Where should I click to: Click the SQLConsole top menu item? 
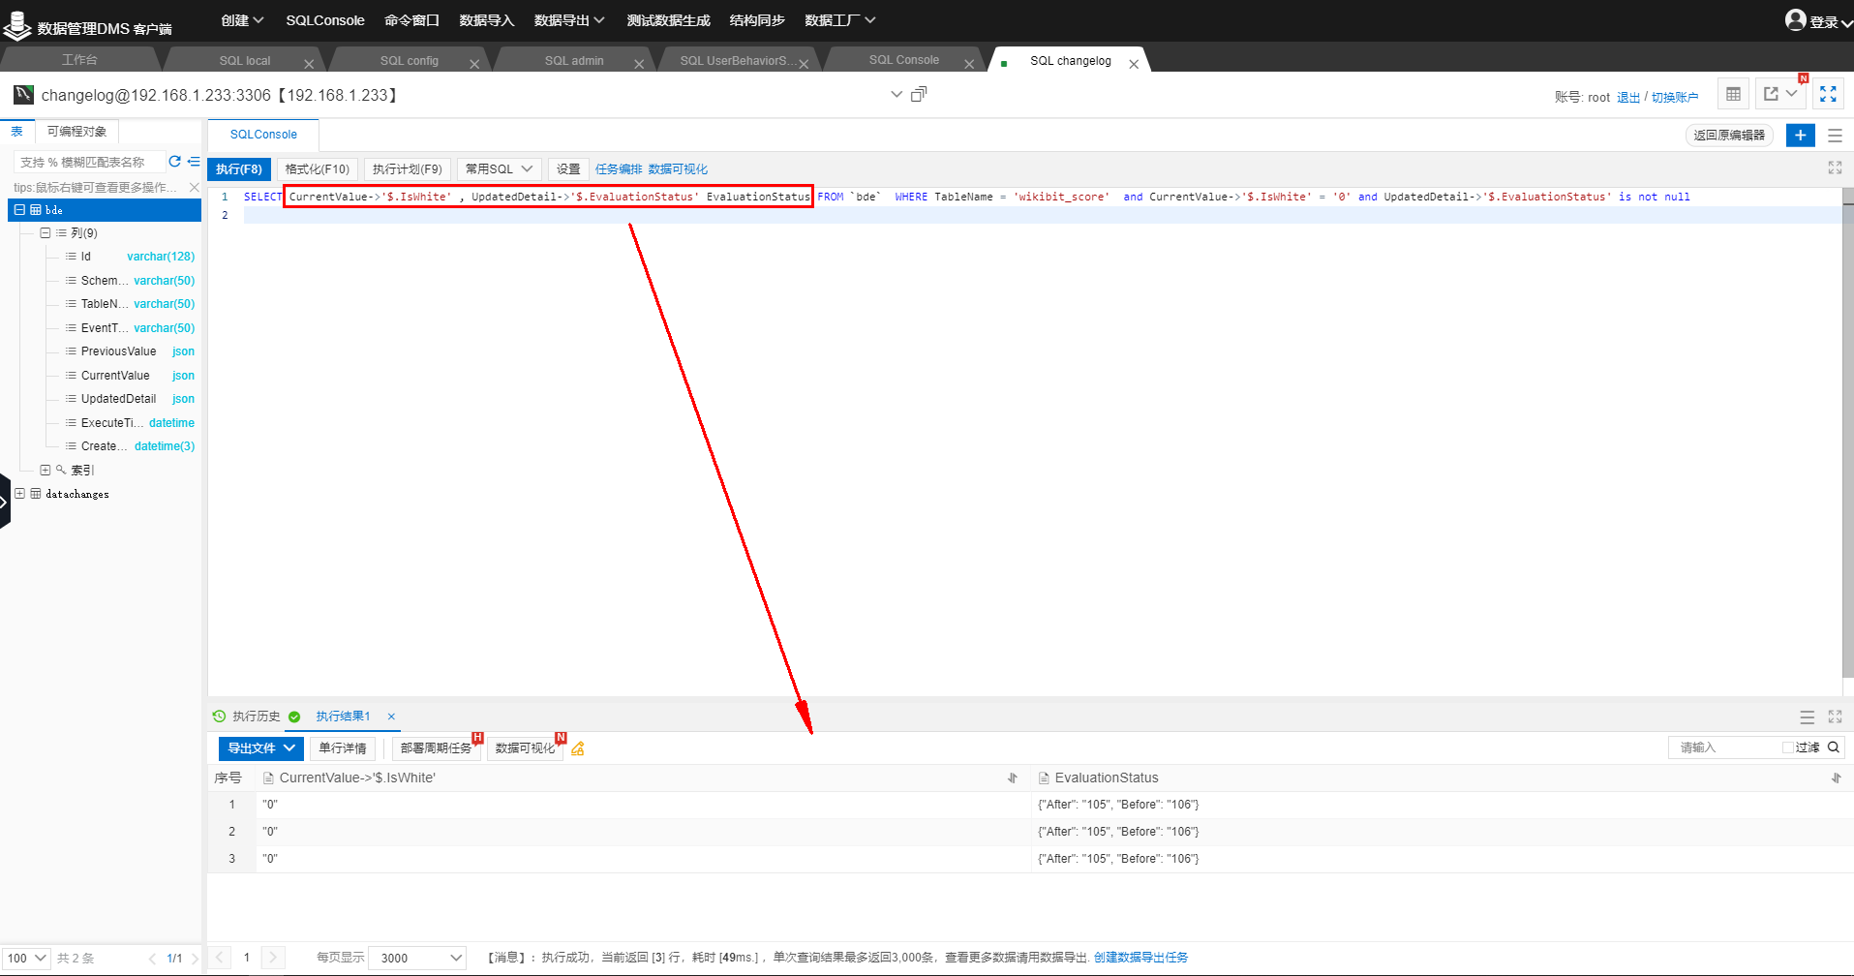[325, 20]
